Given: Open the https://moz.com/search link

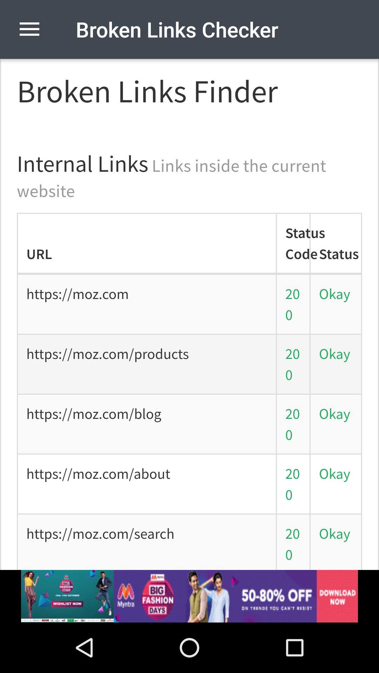Looking at the screenshot, I should click(100, 534).
